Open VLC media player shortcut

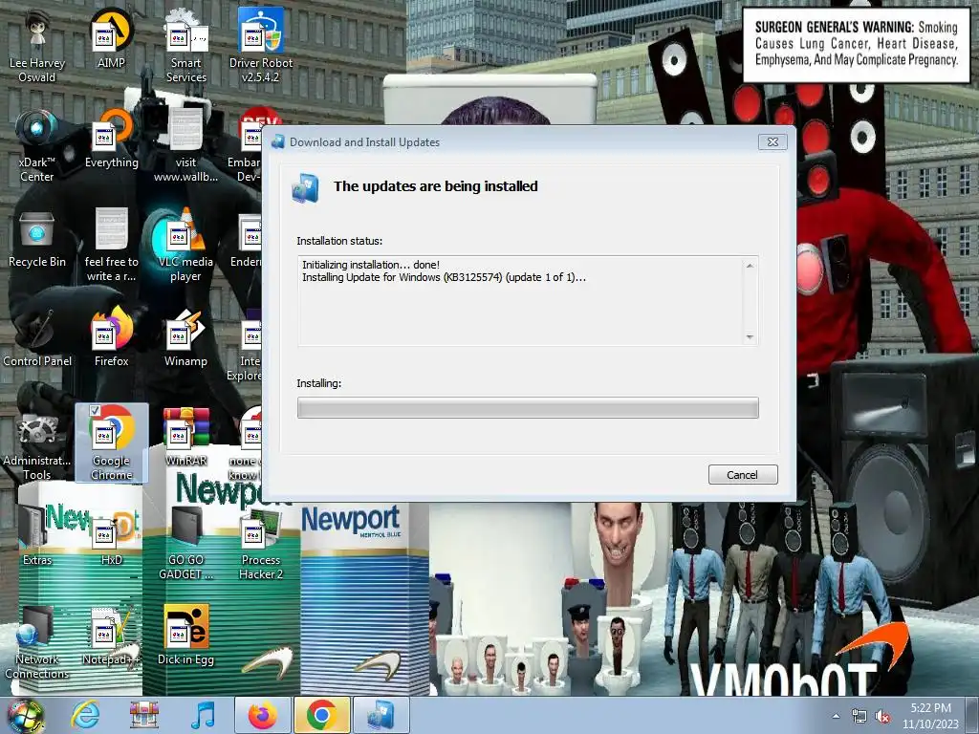(186, 246)
